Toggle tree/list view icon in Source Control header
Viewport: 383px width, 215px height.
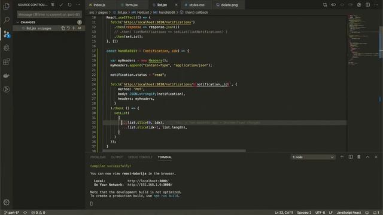[x=53, y=5]
